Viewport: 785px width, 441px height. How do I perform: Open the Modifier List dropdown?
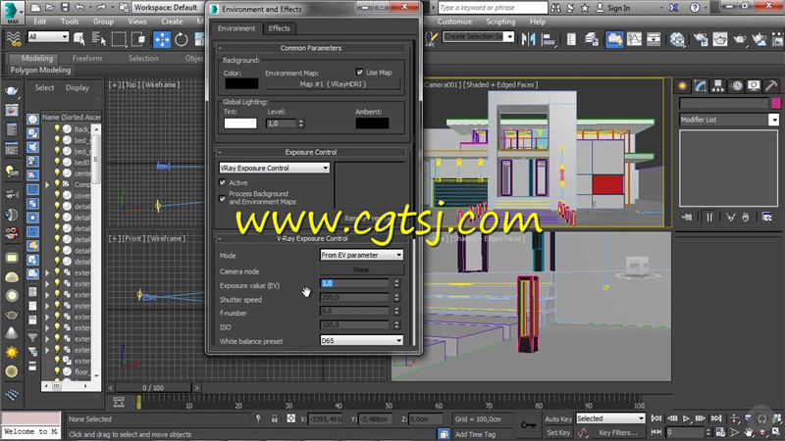tap(729, 120)
